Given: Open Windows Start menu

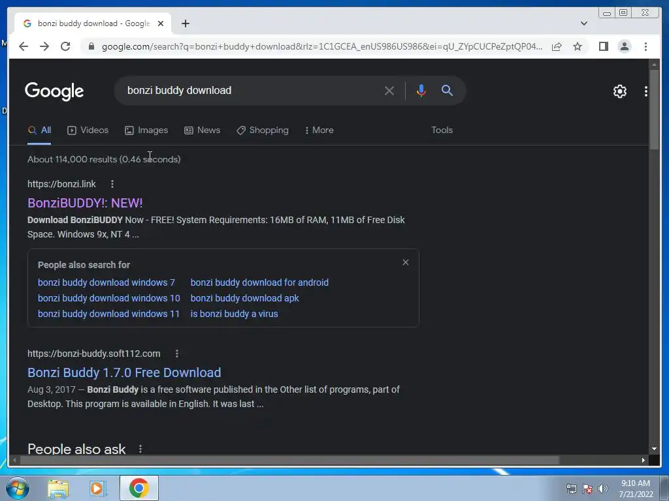Looking at the screenshot, I should point(18,488).
